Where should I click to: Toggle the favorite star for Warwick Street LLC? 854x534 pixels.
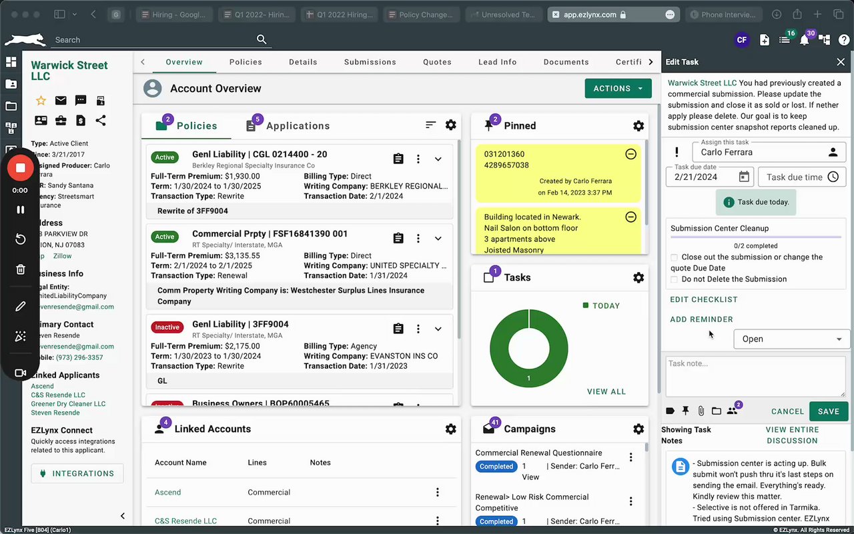coord(41,101)
